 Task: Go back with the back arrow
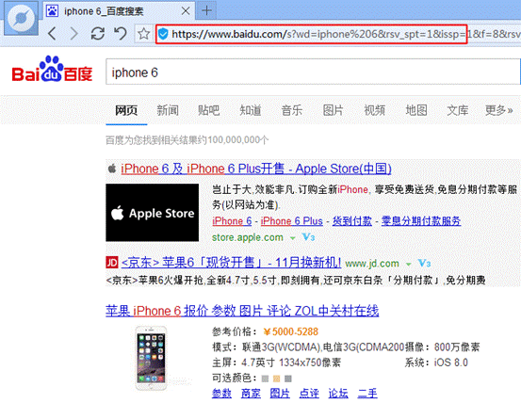pyautogui.click(x=52, y=34)
